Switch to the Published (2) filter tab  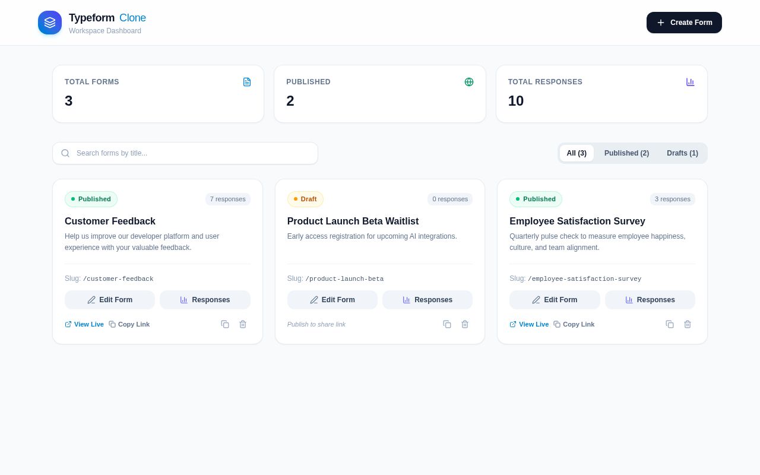[x=626, y=153]
